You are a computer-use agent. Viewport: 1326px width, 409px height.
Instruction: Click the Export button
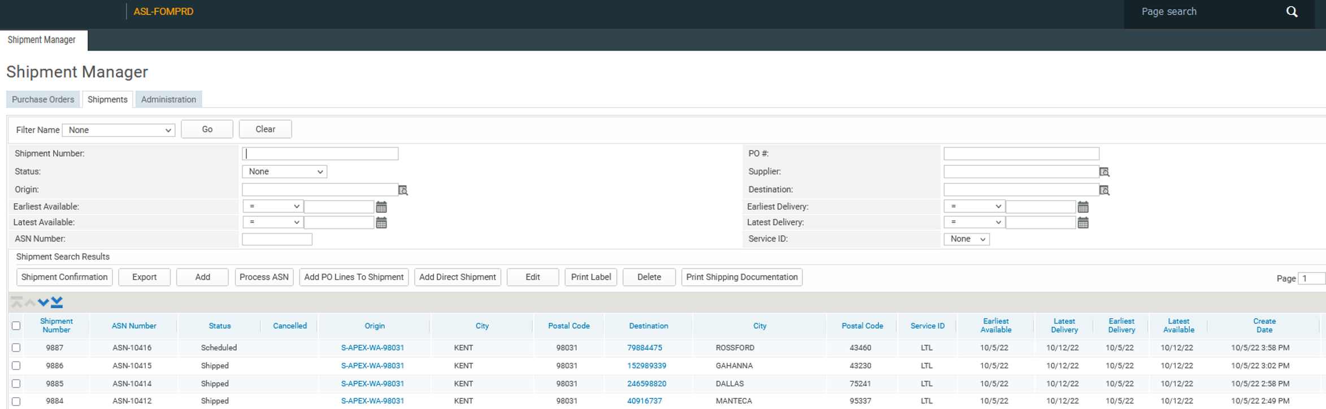pyautogui.click(x=144, y=277)
